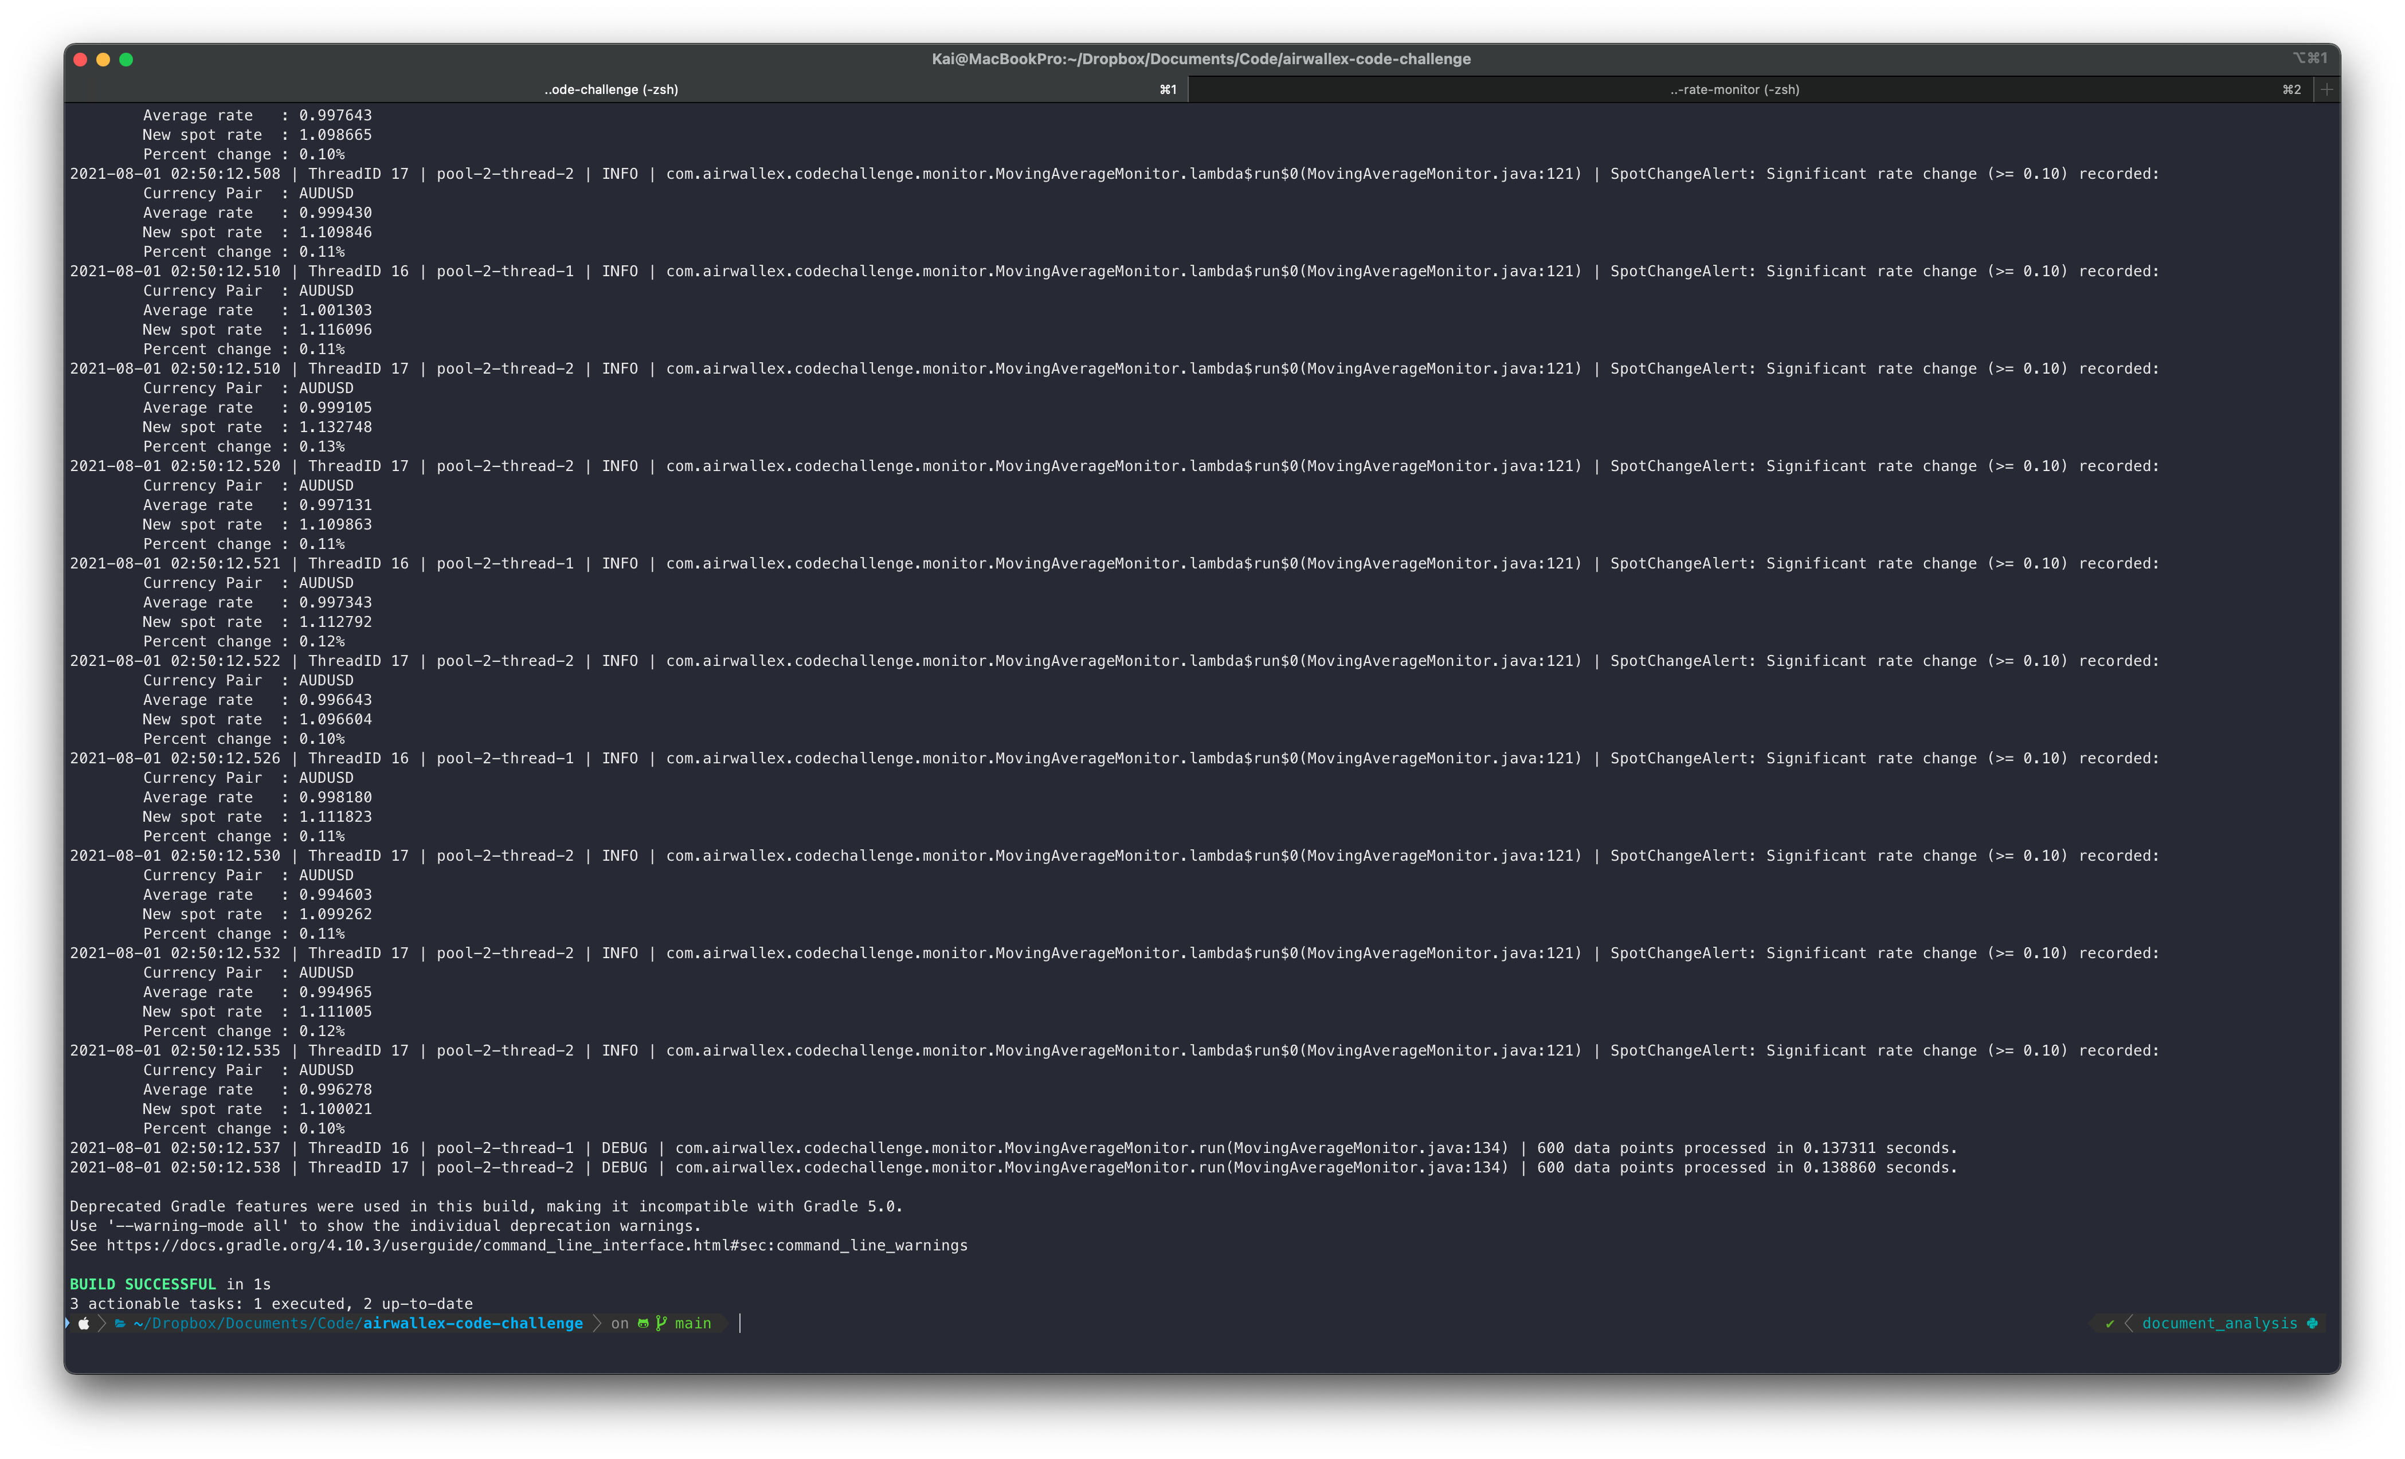Image resolution: width=2405 pixels, height=1459 pixels.
Task: Place cursor at the command prompt input
Action: 741,1324
